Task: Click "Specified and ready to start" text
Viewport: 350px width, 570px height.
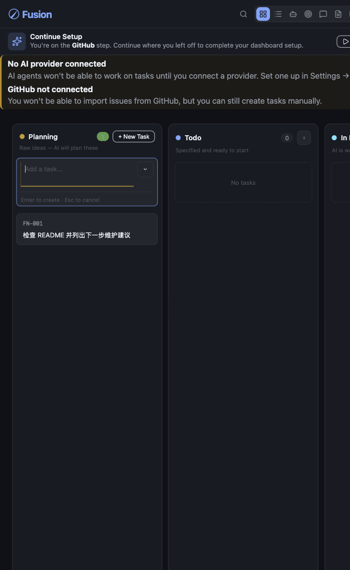Action: tap(212, 150)
